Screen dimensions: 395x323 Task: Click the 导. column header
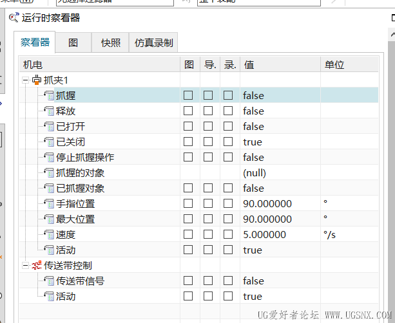[210, 64]
